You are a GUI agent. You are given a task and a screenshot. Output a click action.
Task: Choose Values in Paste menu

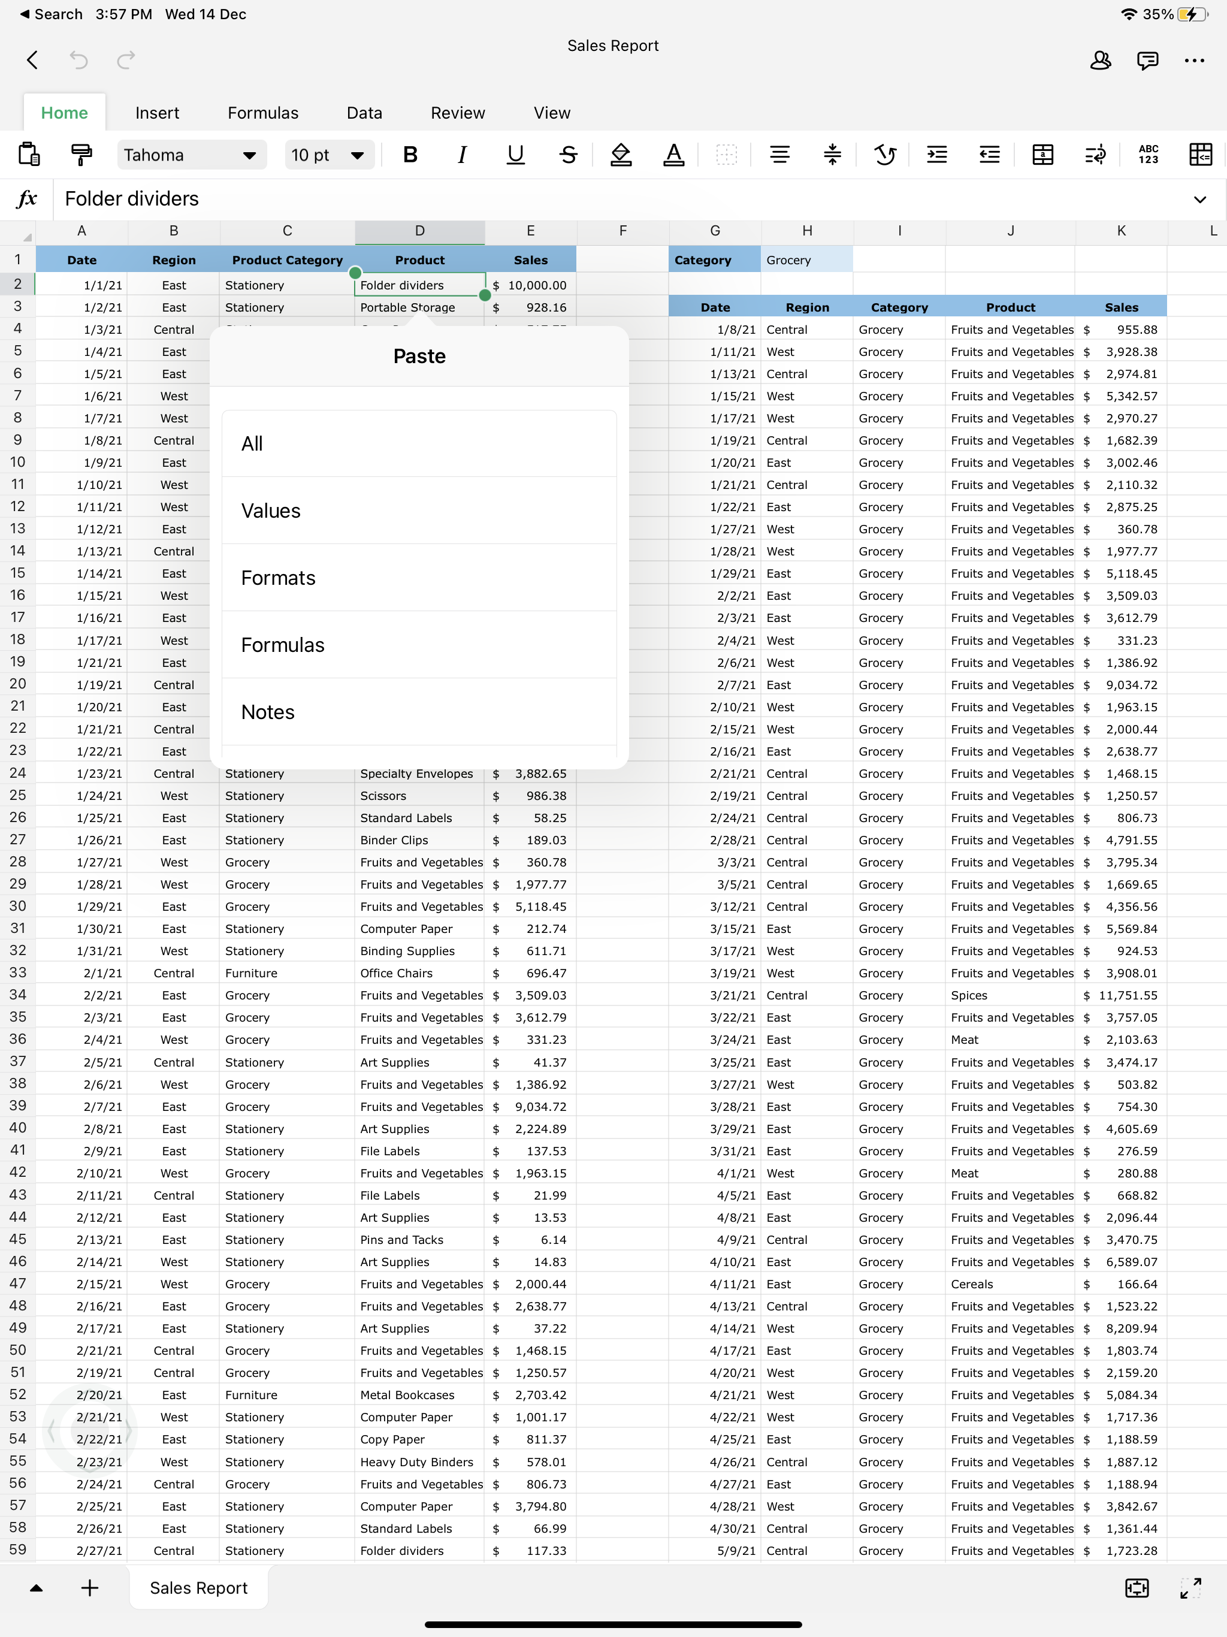tap(419, 511)
